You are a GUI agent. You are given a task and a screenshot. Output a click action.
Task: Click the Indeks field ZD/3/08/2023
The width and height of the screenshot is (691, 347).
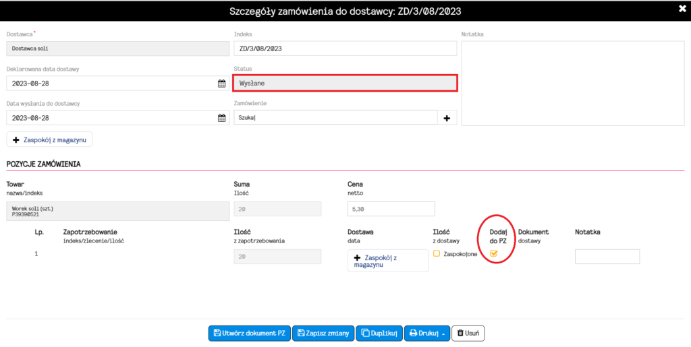345,49
